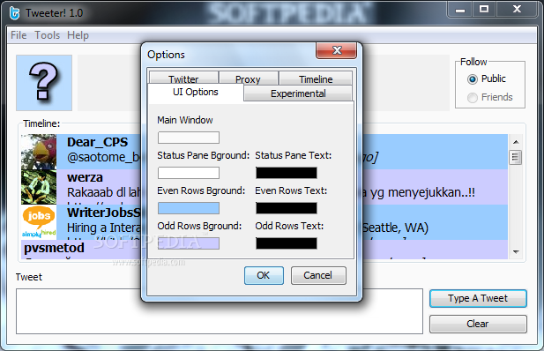The width and height of the screenshot is (544, 351).
Task: Pick the Status Pane Bground color swatch
Action: [189, 173]
